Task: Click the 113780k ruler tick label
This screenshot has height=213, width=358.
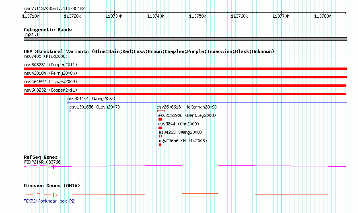Action: 323,16
